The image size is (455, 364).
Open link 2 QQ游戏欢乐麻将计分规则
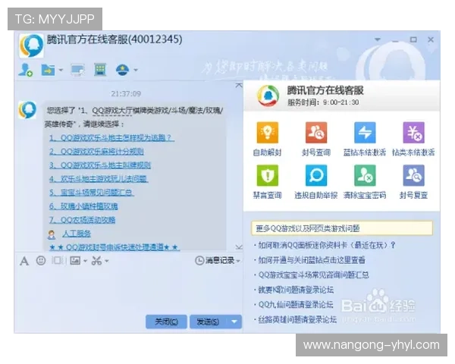[96, 152]
